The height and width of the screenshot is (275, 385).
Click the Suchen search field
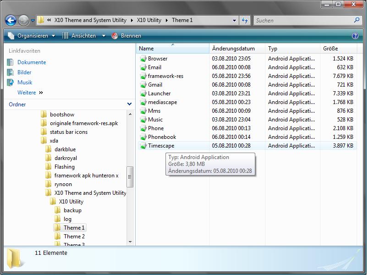[x=303, y=20]
